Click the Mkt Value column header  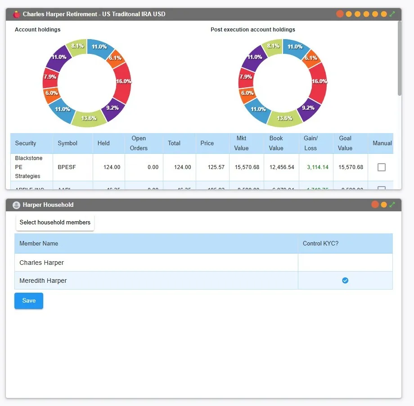click(241, 143)
